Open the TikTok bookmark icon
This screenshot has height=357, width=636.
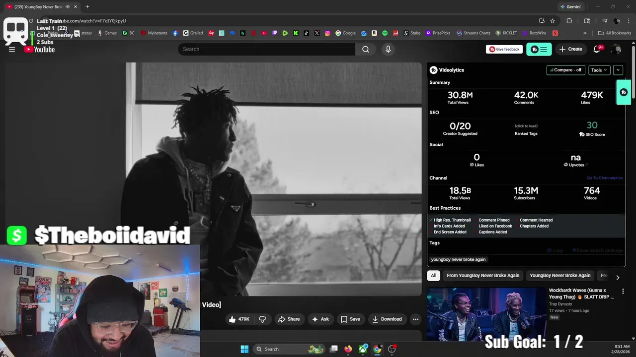click(x=306, y=33)
